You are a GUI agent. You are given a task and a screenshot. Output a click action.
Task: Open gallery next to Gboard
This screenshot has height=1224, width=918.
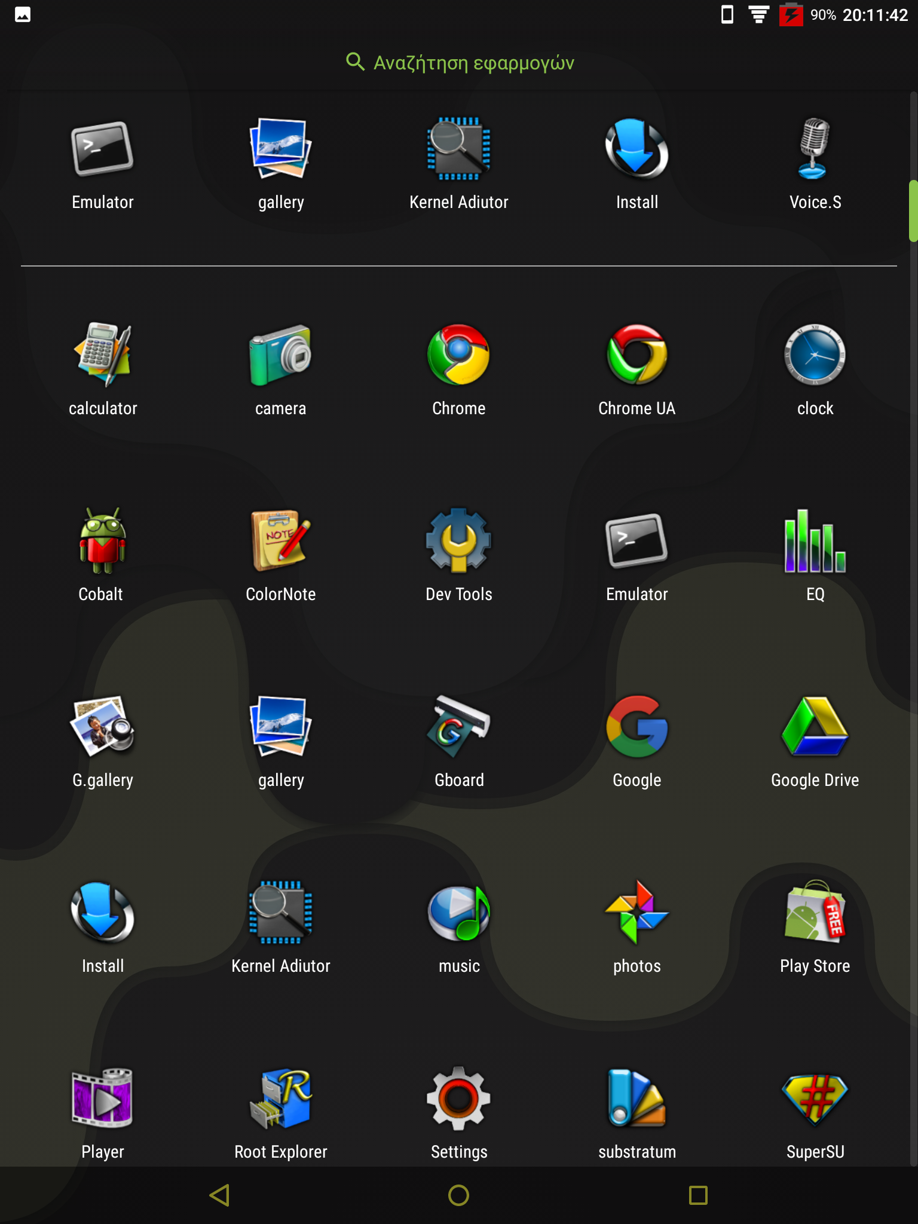280,741
